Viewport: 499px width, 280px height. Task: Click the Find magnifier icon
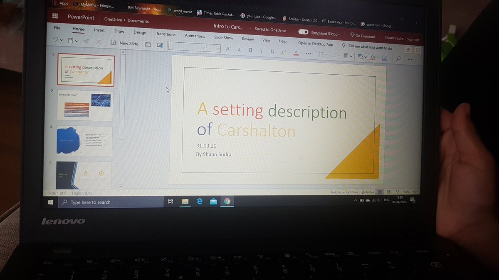click(x=398, y=58)
